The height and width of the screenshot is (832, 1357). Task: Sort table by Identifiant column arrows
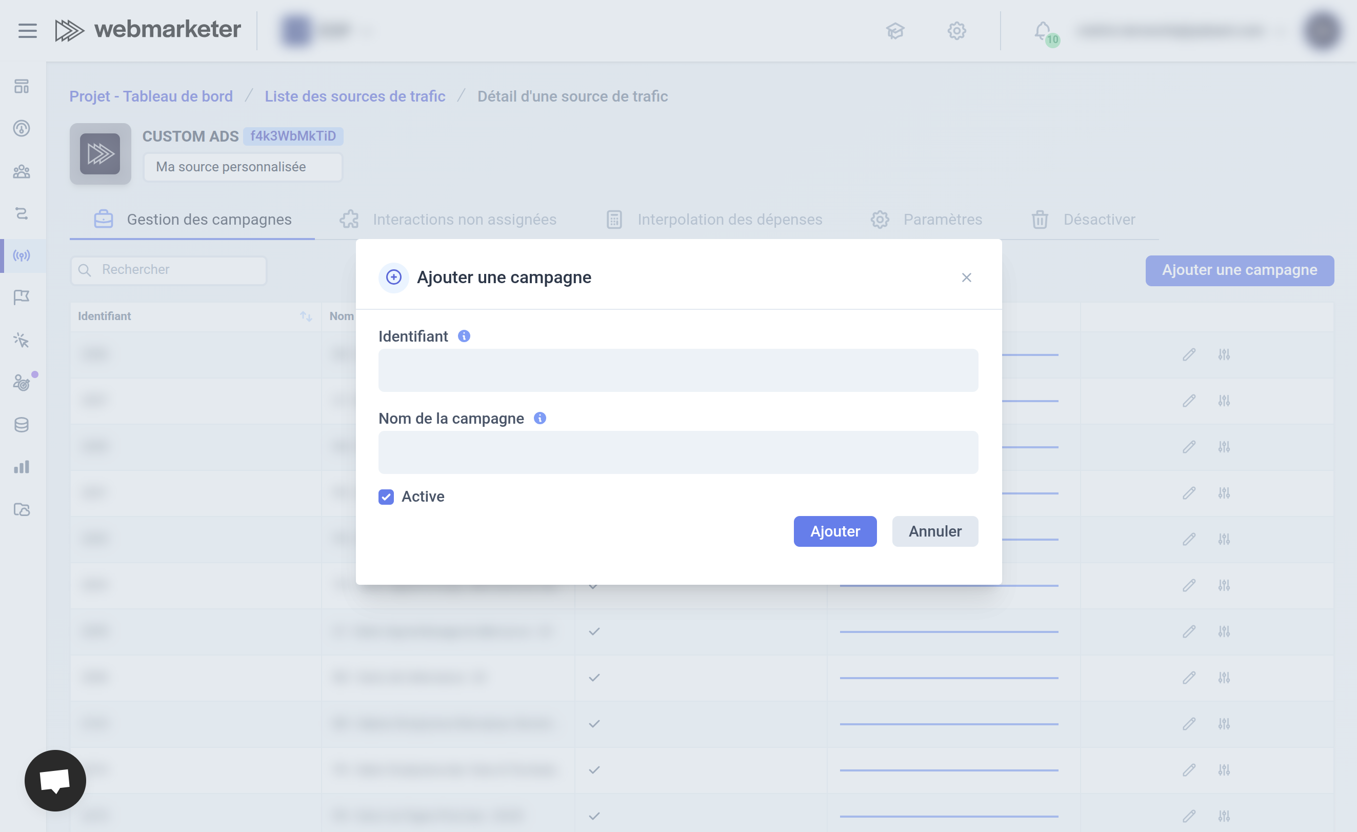coord(306,316)
